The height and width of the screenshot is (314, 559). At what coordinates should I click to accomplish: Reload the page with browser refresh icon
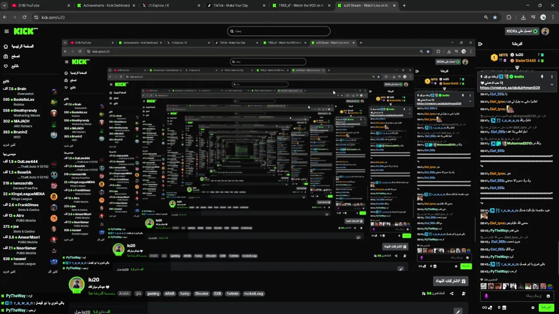click(x=24, y=17)
